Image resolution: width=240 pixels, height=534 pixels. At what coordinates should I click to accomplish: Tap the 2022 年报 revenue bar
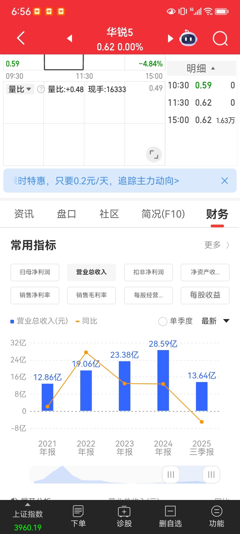[86, 391]
